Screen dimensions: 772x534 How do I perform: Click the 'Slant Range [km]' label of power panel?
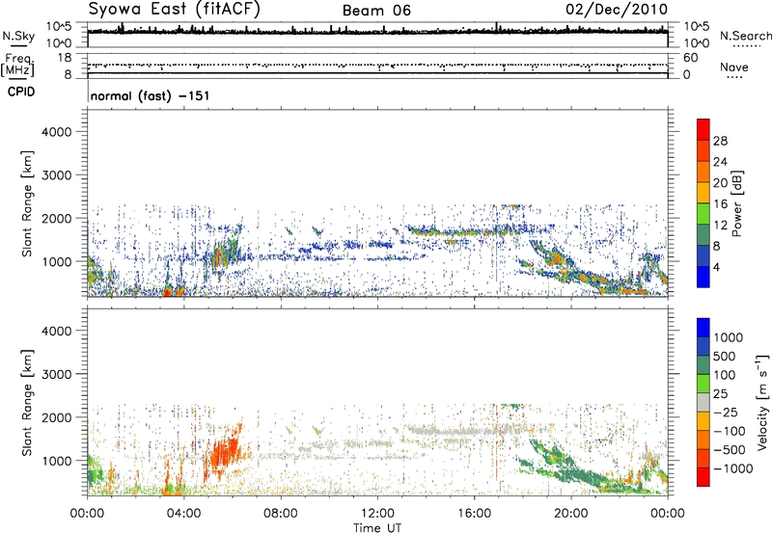click(27, 203)
